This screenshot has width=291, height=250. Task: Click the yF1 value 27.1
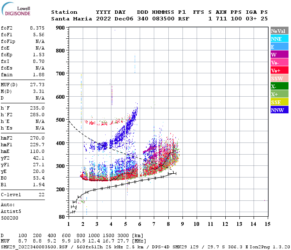click(x=39, y=165)
